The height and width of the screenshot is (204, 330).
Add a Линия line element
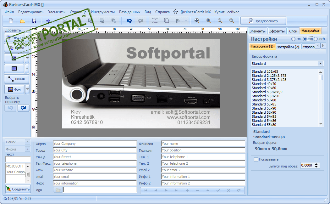pyautogui.click(x=17, y=79)
